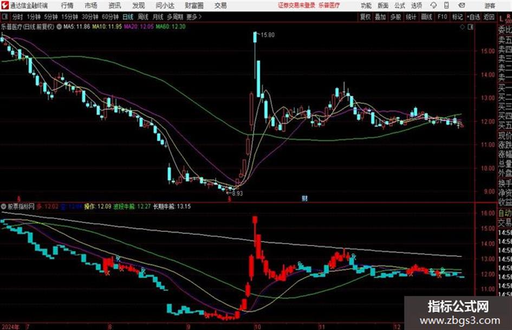Viewport: 512px width, 330px height.
Task: Click the MA20: 12.05 label
Action: coord(139,27)
